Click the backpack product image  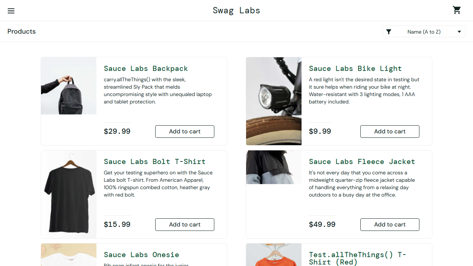[x=69, y=86]
